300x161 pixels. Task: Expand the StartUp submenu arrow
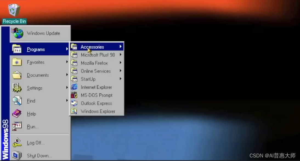coord(121,79)
